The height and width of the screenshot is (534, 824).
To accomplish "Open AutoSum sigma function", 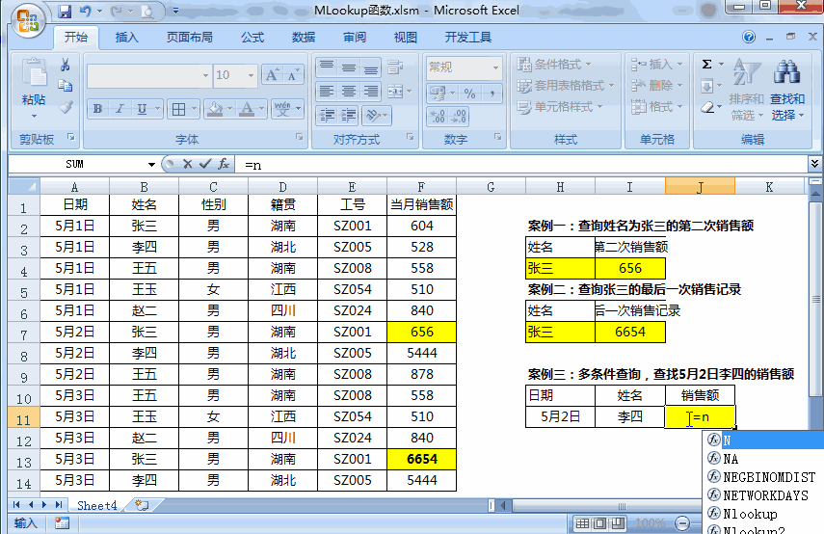I will pyautogui.click(x=707, y=65).
